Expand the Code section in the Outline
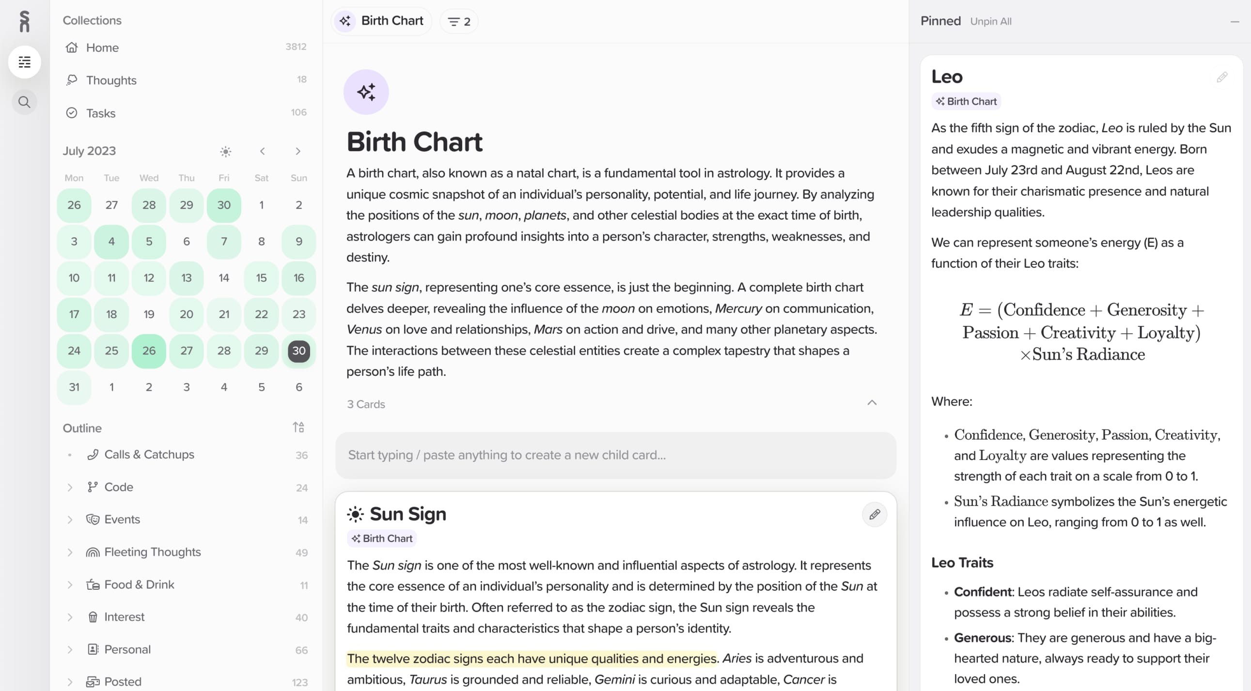Screen dimensions: 1251x691 coord(71,487)
